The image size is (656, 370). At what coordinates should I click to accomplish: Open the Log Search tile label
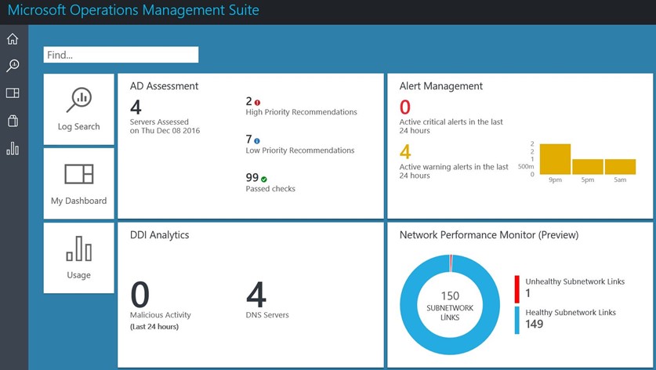pyautogui.click(x=78, y=126)
